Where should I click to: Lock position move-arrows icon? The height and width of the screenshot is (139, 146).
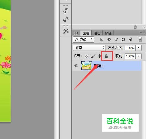99,56
